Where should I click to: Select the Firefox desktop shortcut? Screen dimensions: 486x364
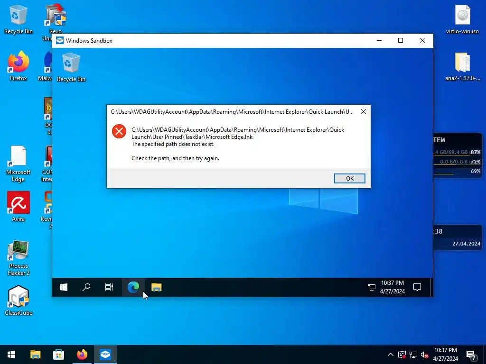[19, 66]
